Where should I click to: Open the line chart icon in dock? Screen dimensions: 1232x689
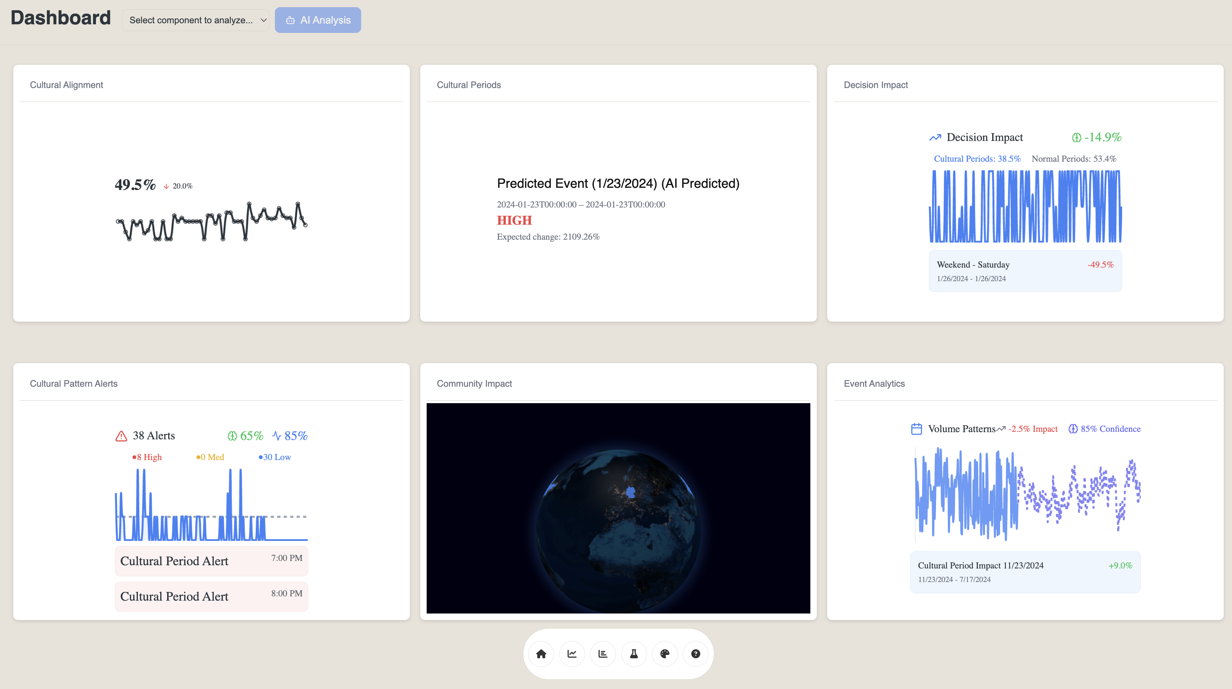click(572, 654)
